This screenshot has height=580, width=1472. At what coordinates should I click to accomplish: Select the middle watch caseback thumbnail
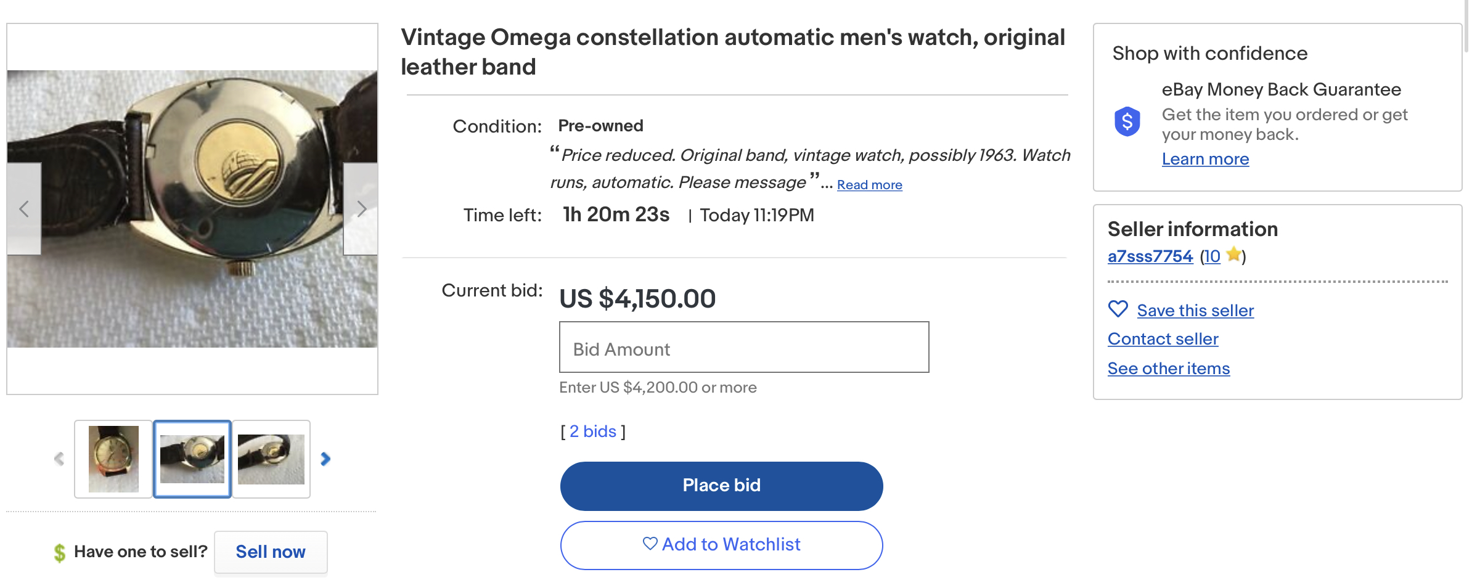click(x=192, y=459)
